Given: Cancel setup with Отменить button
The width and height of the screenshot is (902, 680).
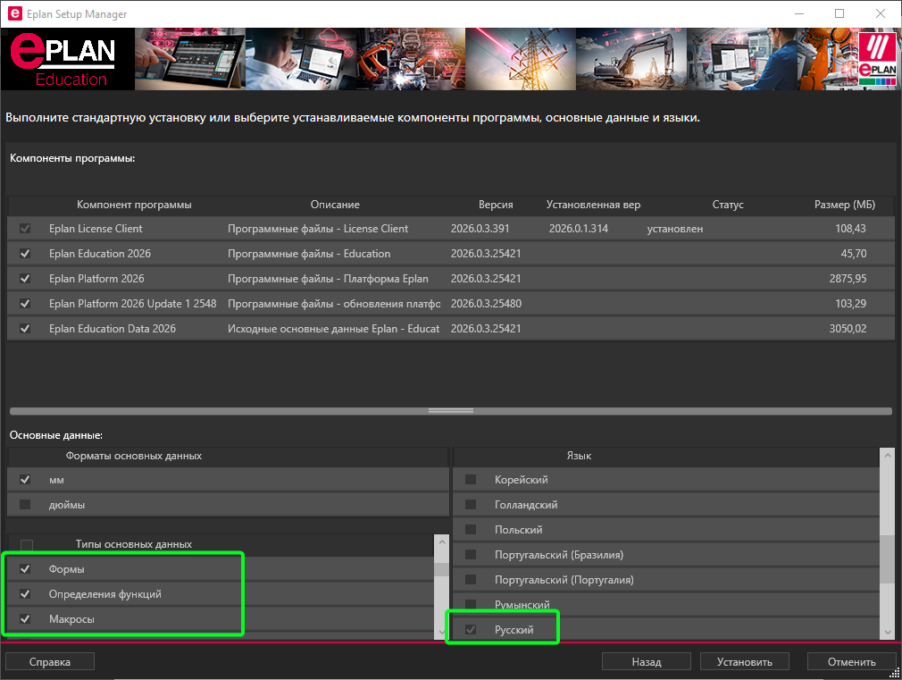Looking at the screenshot, I should tap(851, 661).
